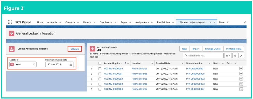Select checkbox for ACCINV-0000003
Viewport: 253px width, 99px height.
[100, 84]
